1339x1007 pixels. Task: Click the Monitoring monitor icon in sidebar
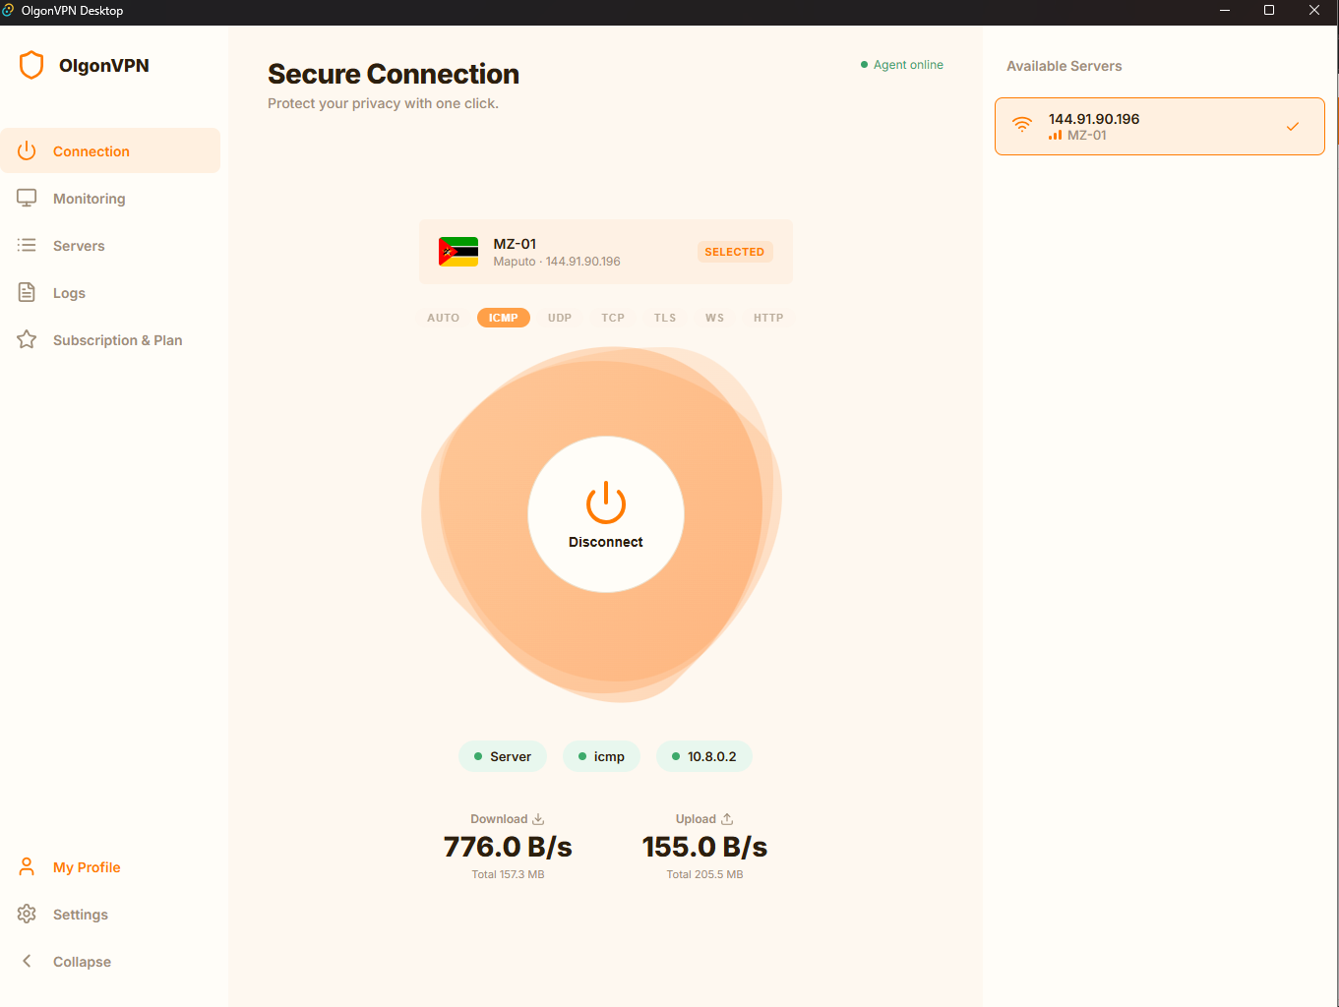click(27, 198)
